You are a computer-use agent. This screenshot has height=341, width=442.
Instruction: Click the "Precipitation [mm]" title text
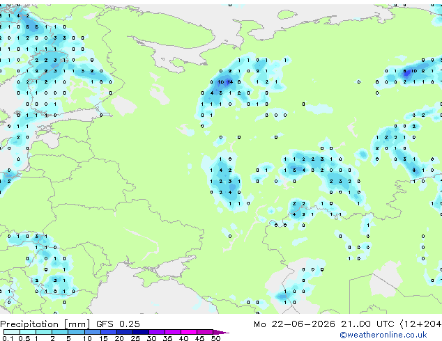[45, 324]
